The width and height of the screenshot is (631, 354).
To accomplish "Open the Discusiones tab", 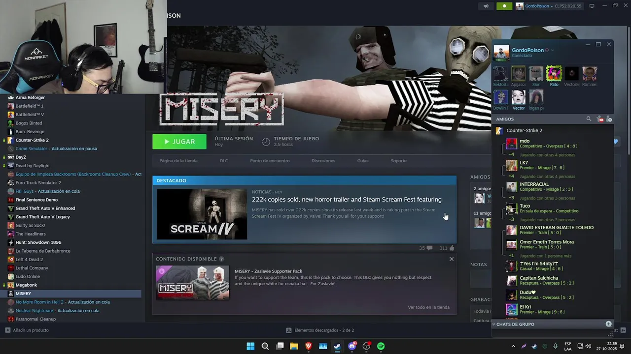I will point(323,161).
